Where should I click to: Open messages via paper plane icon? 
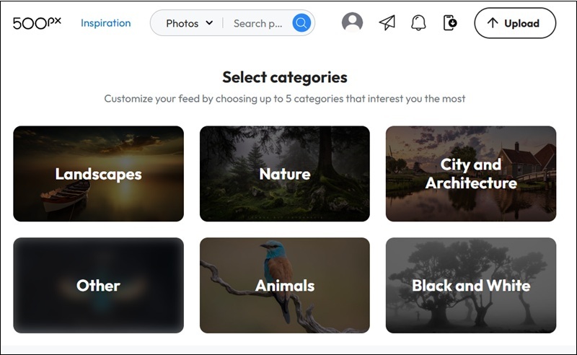click(x=387, y=23)
